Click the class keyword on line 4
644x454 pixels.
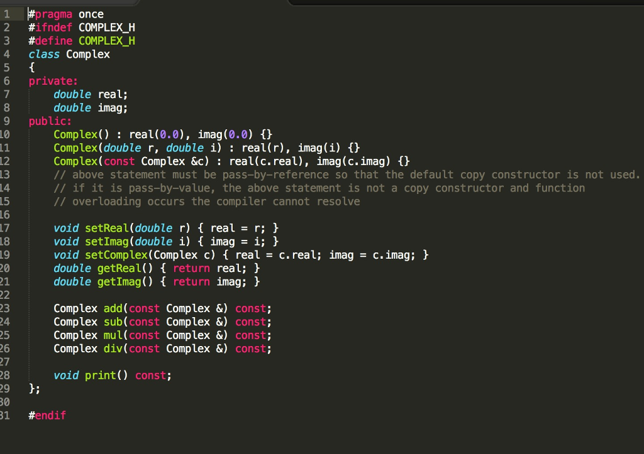click(x=43, y=54)
